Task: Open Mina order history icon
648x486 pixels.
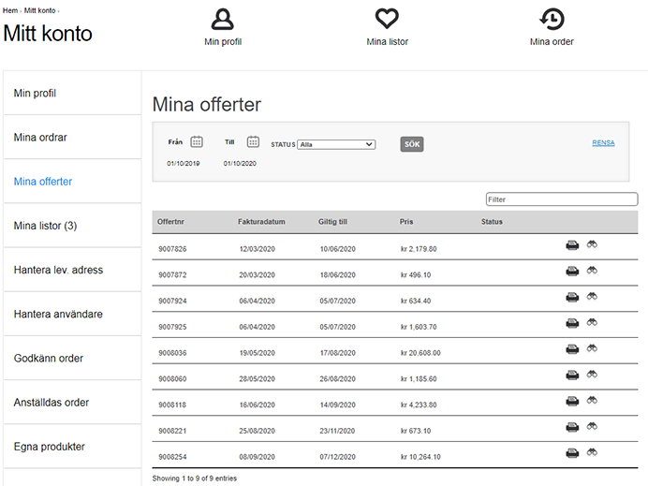Action: (x=552, y=19)
